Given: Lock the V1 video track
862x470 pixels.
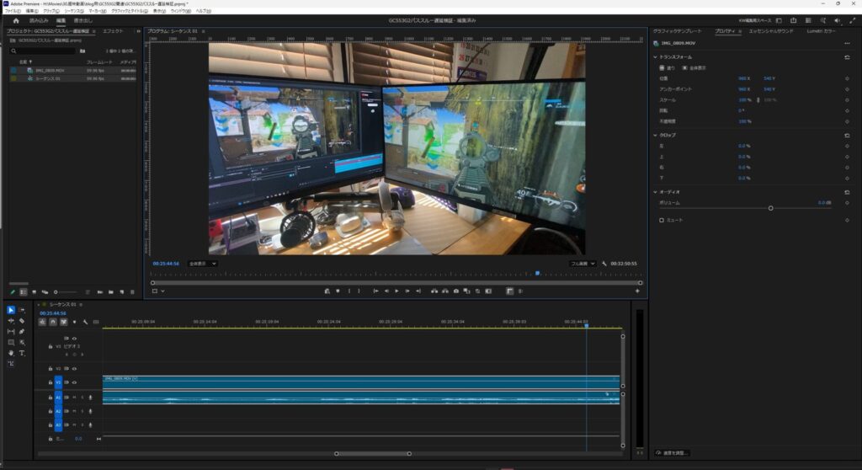Looking at the screenshot, I should click(50, 382).
